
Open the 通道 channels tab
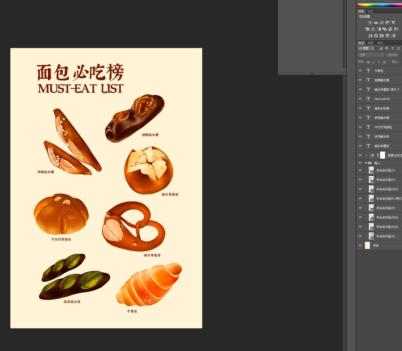click(370, 43)
